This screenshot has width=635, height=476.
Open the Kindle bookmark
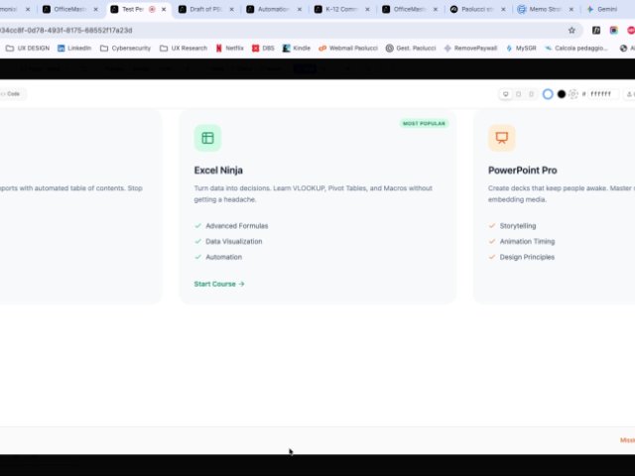pos(296,48)
